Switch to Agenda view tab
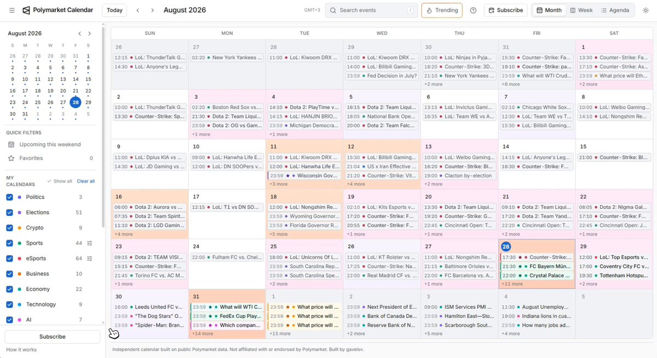This screenshot has height=358, width=657. tap(615, 10)
